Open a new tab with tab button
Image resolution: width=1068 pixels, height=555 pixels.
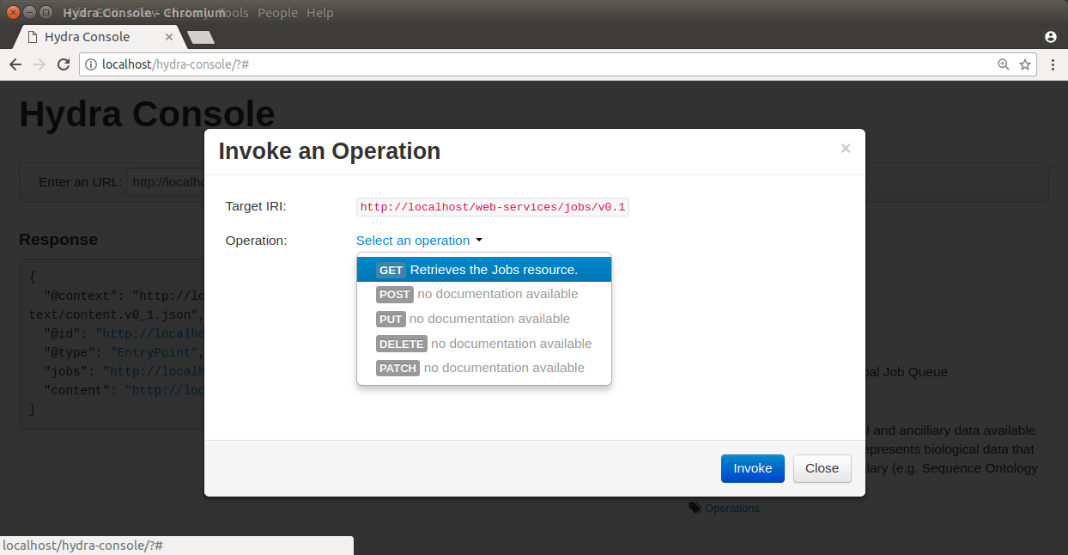pos(201,37)
